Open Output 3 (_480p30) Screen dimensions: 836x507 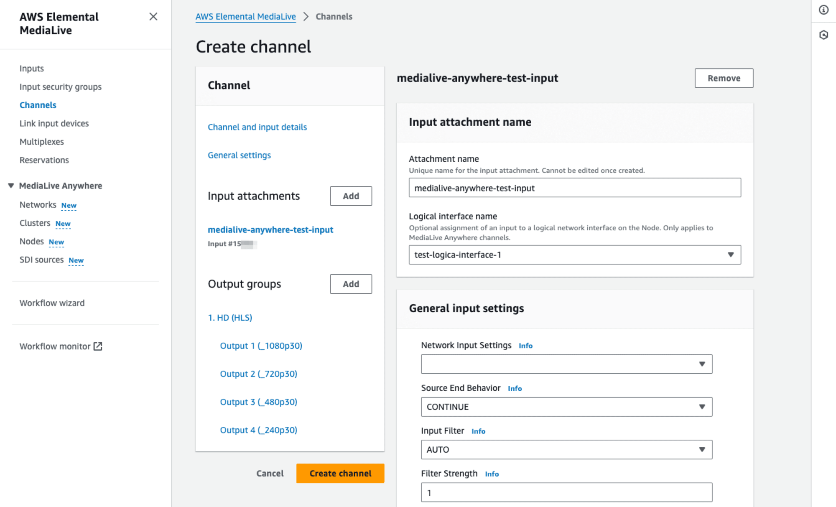(259, 402)
